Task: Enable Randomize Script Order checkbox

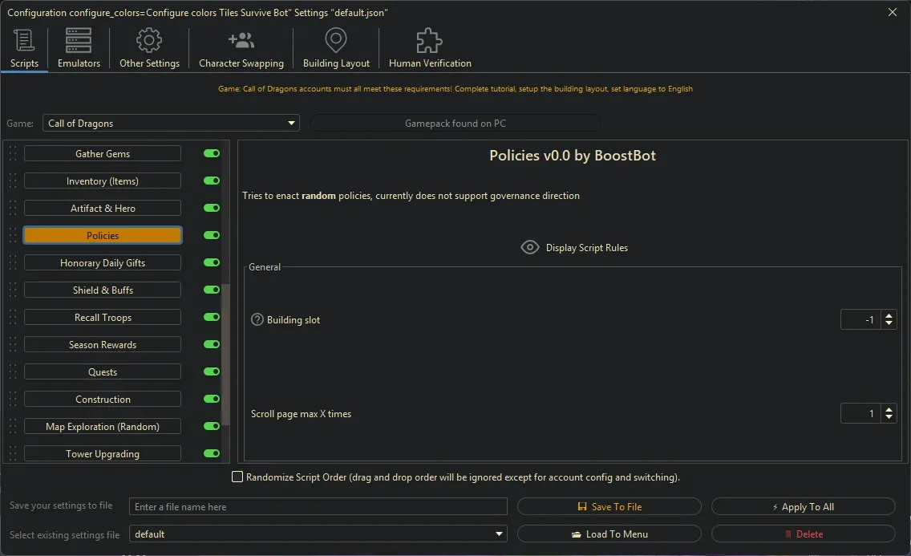Action: click(x=237, y=477)
